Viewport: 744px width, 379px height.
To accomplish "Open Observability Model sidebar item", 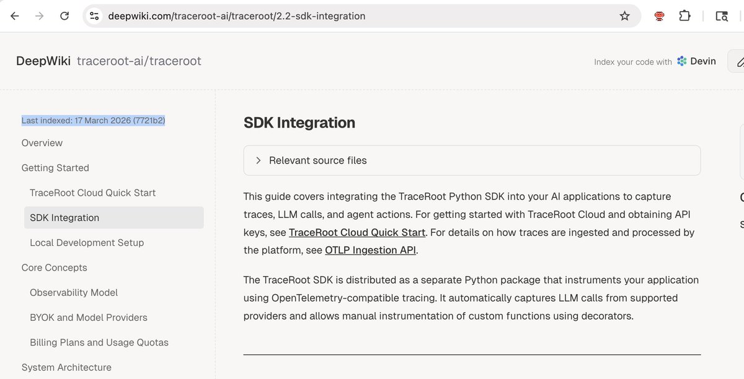I will pos(74,292).
